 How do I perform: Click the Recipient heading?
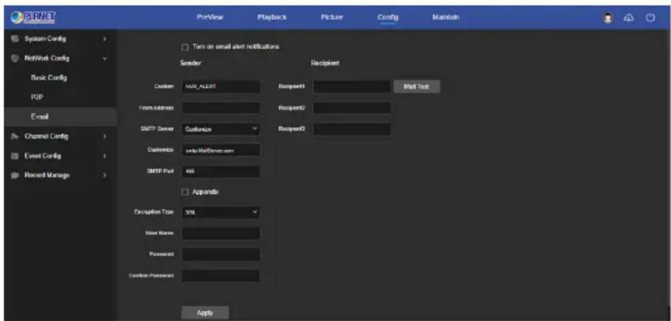pyautogui.click(x=324, y=63)
